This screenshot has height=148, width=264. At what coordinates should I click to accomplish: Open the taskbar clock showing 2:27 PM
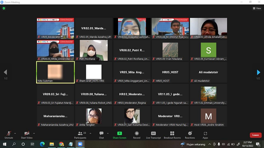(247, 144)
